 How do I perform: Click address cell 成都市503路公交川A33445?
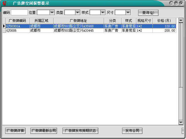[x=79, y=31]
